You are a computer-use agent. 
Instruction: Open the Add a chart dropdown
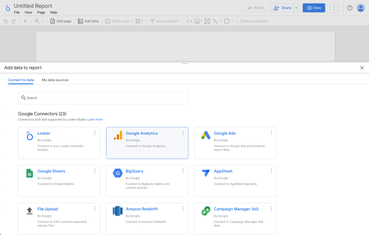pyautogui.click(x=119, y=21)
